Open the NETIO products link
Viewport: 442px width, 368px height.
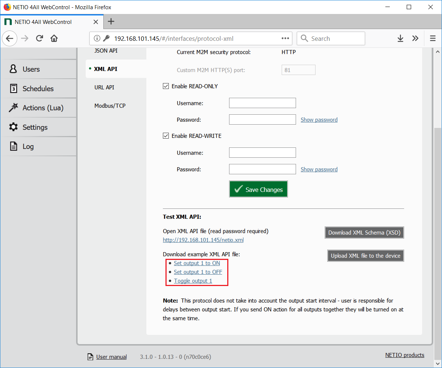[405, 355]
